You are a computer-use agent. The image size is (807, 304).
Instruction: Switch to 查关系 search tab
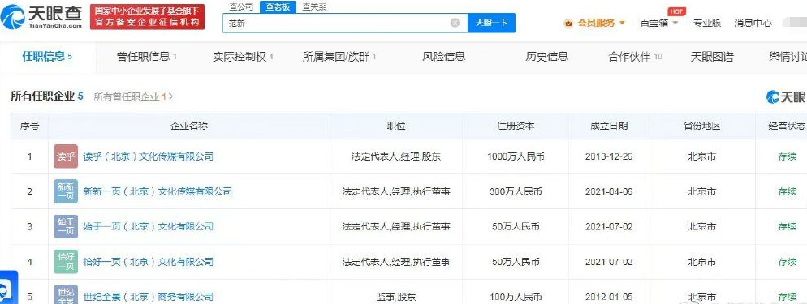point(314,7)
